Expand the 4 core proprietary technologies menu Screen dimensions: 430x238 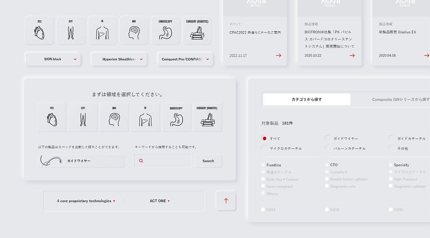tap(86, 201)
